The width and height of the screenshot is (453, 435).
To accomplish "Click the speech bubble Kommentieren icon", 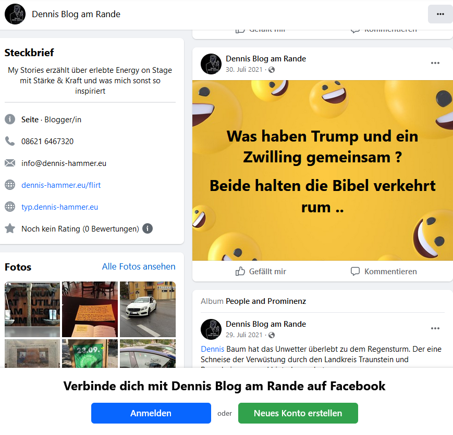I will (x=355, y=272).
